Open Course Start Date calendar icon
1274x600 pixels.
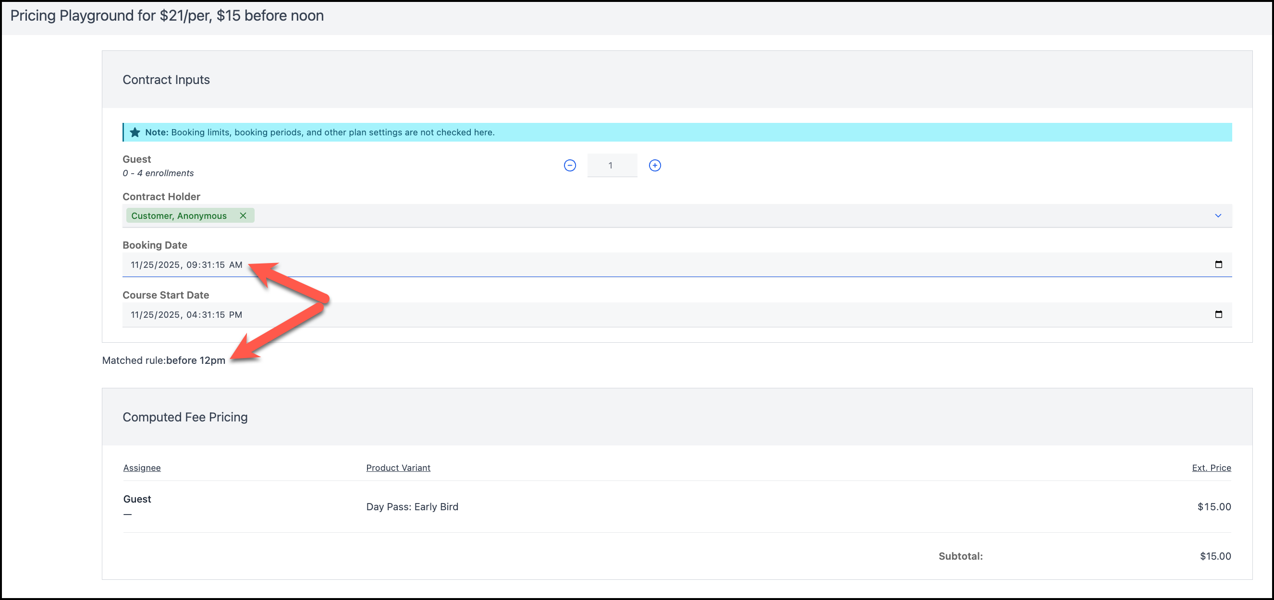pos(1218,314)
